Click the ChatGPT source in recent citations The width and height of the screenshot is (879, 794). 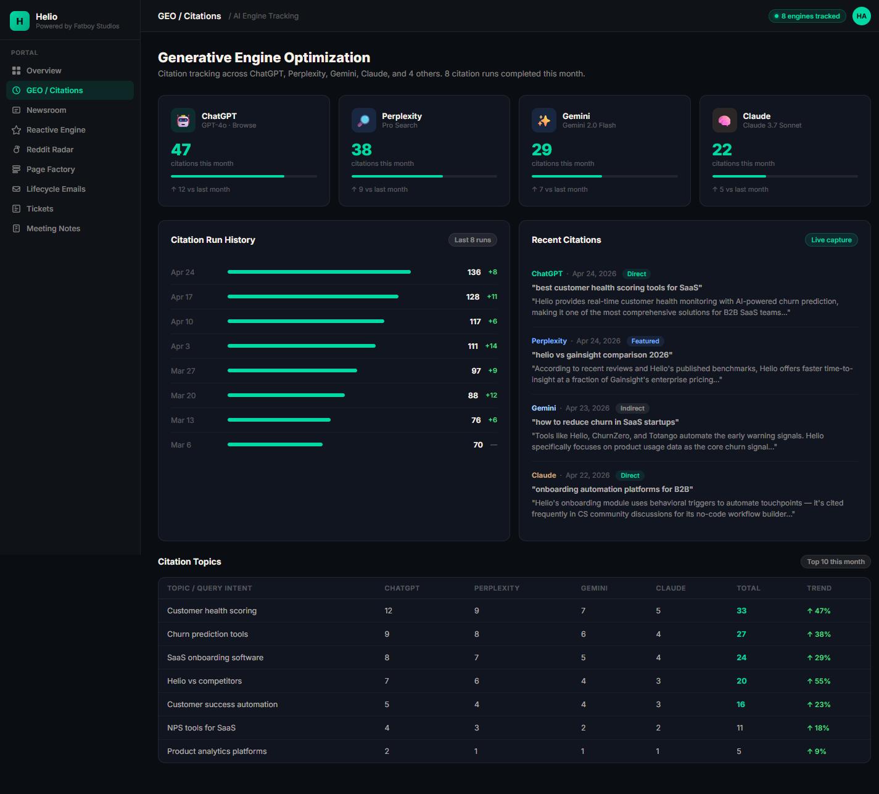(547, 274)
